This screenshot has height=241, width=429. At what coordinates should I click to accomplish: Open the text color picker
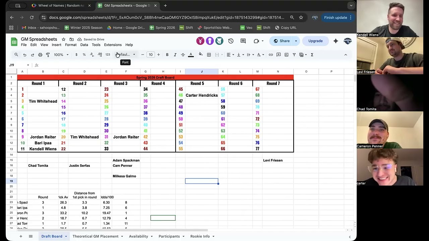pyautogui.click(x=191, y=55)
